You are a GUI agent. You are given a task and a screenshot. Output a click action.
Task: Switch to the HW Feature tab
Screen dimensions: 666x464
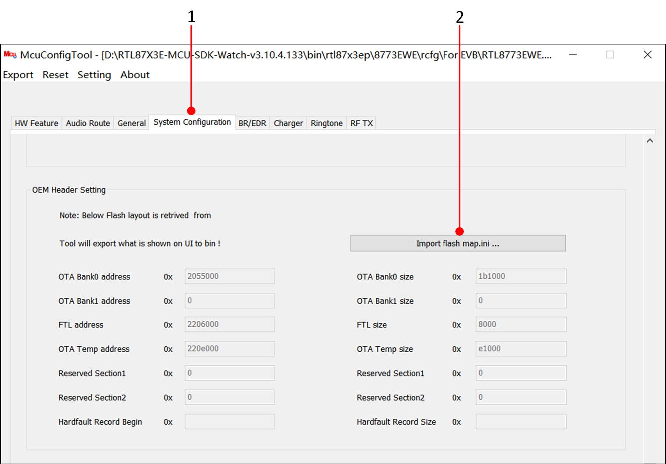pos(35,123)
